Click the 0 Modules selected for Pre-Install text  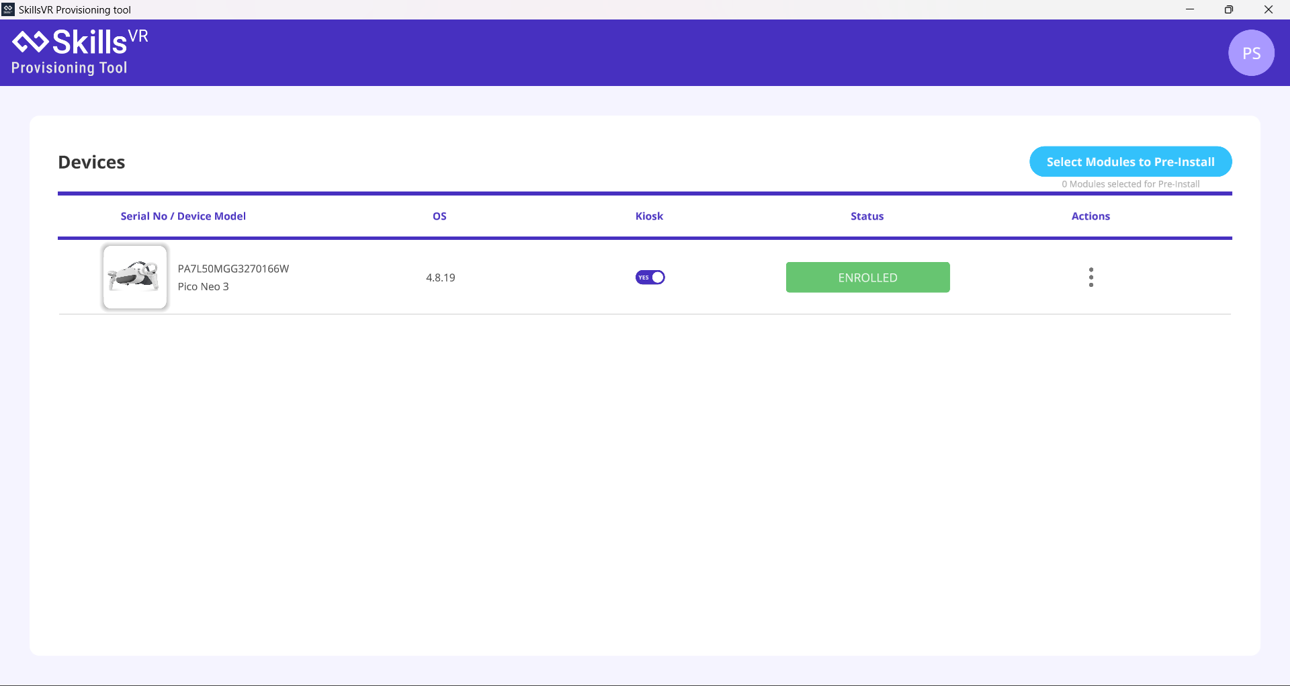click(1130, 183)
